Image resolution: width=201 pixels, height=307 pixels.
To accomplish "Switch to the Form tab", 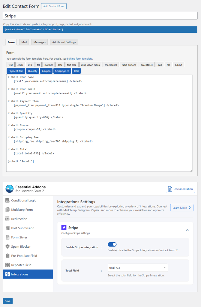I will 11,42.
